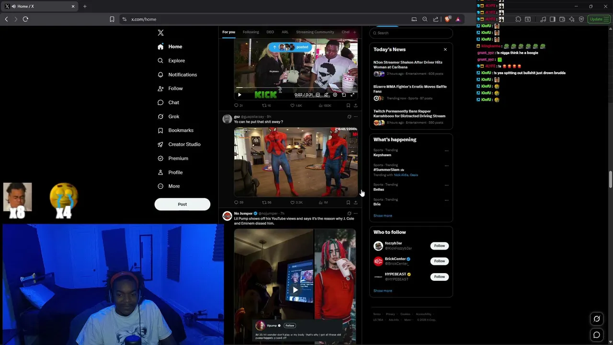
Task: Add a timeline tab with the plus icon
Action: 355,32
